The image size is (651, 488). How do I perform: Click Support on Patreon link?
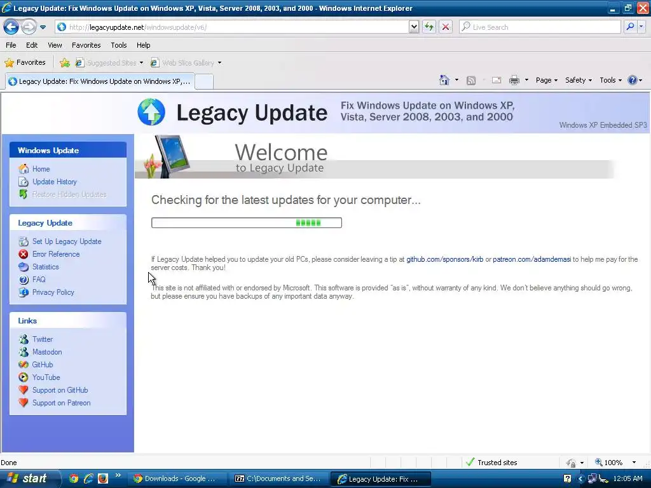click(x=62, y=403)
